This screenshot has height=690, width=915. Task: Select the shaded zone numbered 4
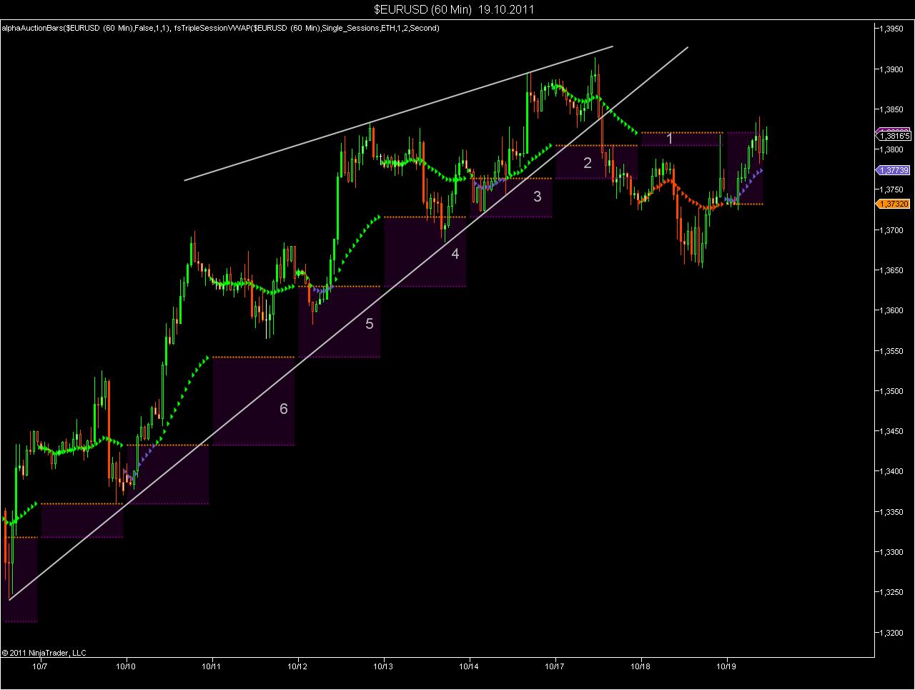pos(425,252)
